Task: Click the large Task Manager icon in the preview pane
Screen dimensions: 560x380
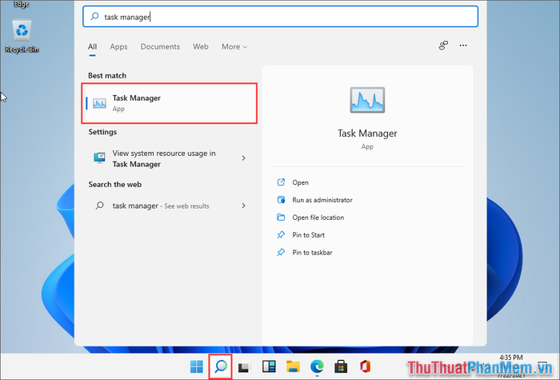Action: [x=367, y=100]
